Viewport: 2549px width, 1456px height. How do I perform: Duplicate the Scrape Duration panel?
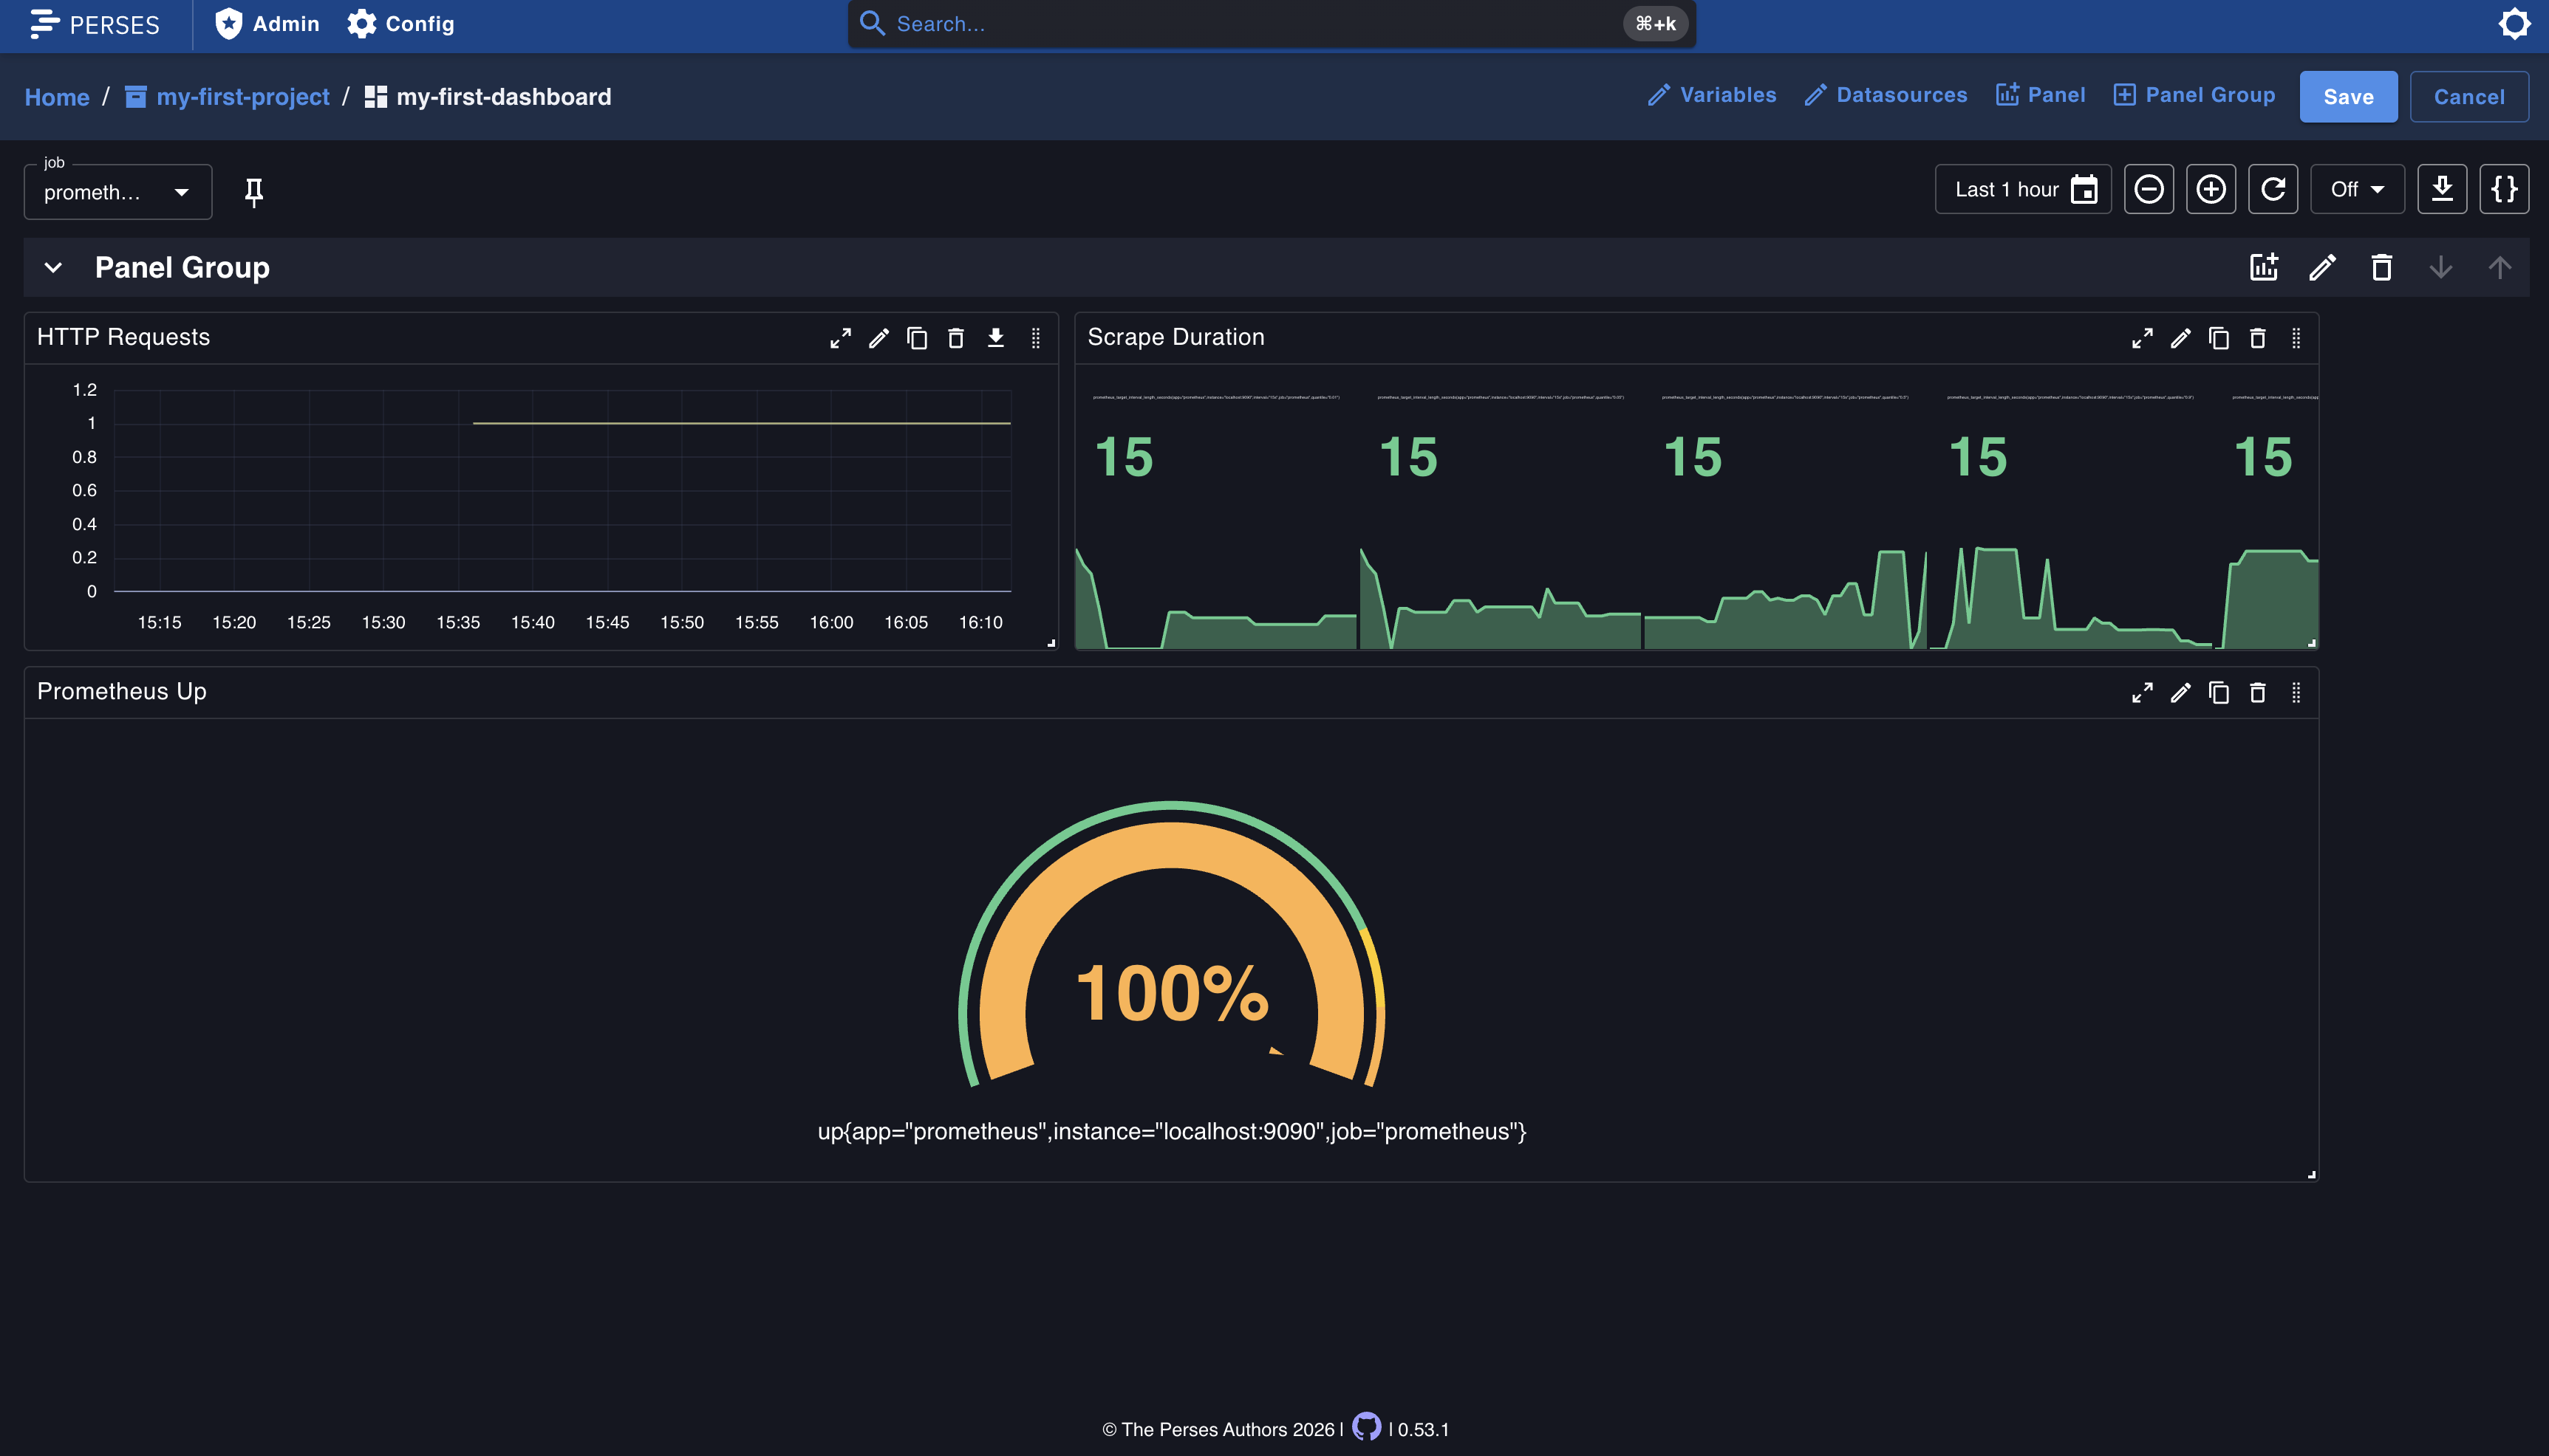[x=2219, y=338]
